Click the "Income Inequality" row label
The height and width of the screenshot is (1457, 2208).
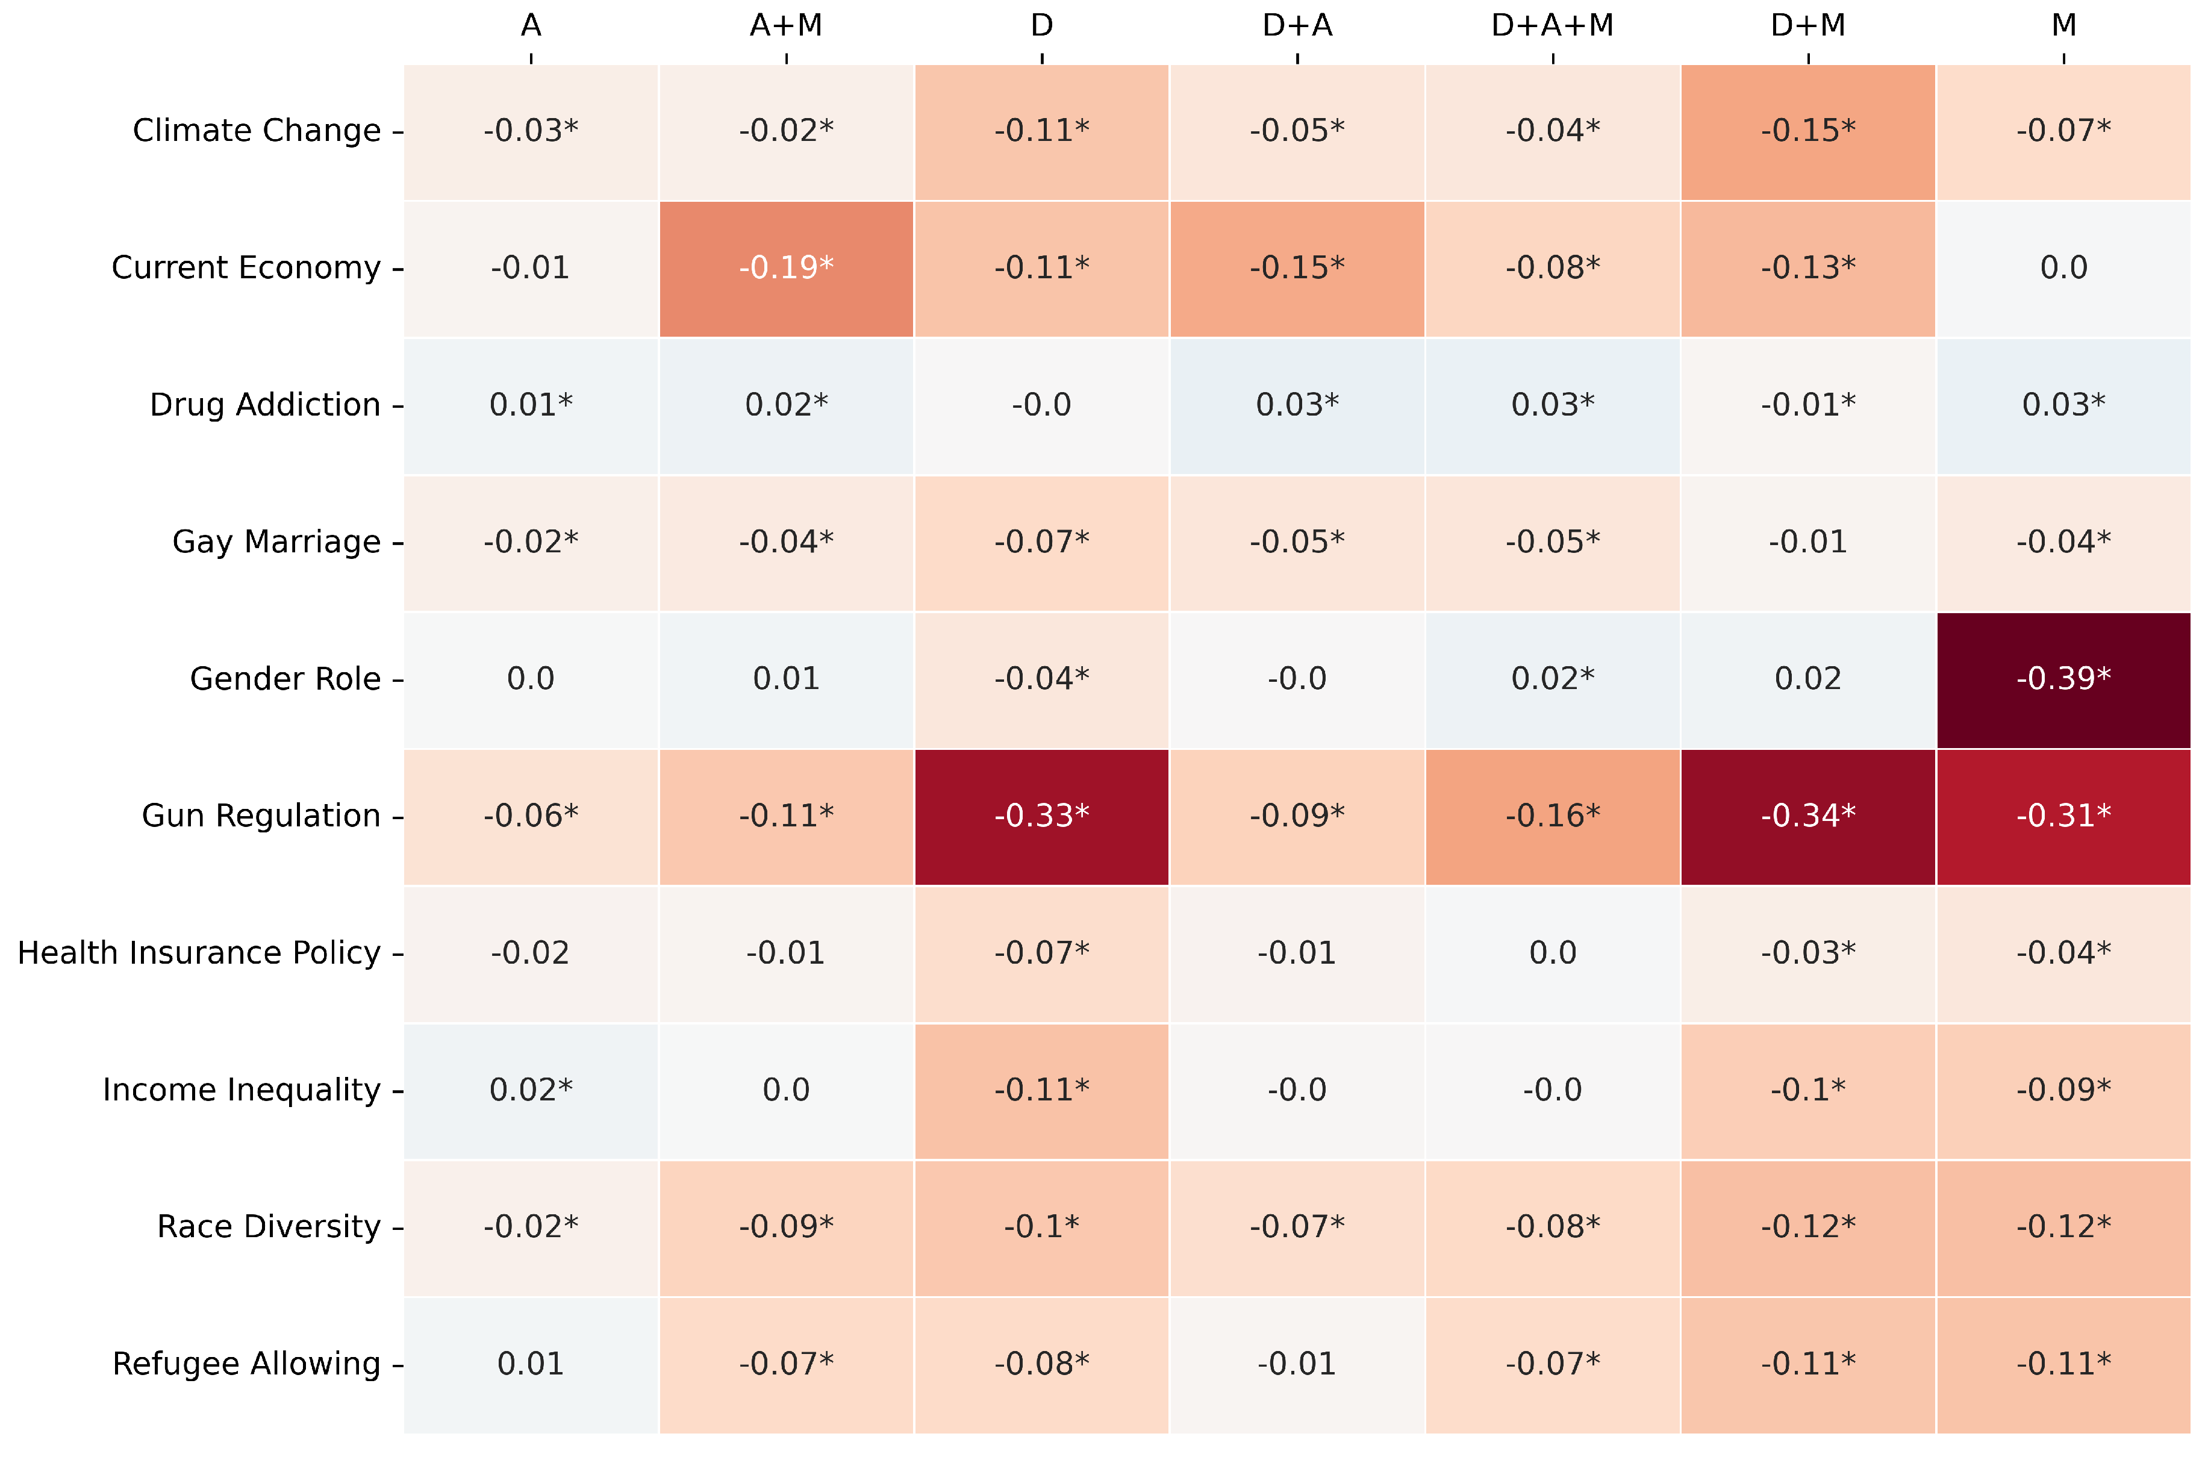coord(242,1090)
